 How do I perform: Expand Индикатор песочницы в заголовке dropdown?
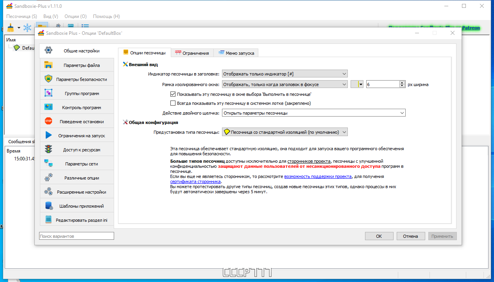pos(285,74)
